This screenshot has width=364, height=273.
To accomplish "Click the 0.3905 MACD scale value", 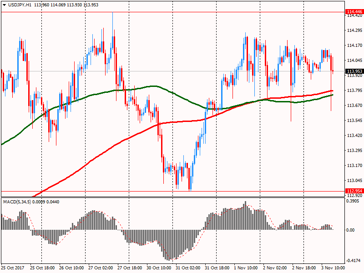I will coord(353,201).
